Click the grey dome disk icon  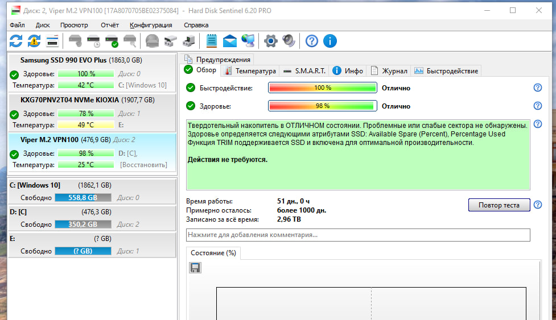pyautogui.click(x=152, y=41)
